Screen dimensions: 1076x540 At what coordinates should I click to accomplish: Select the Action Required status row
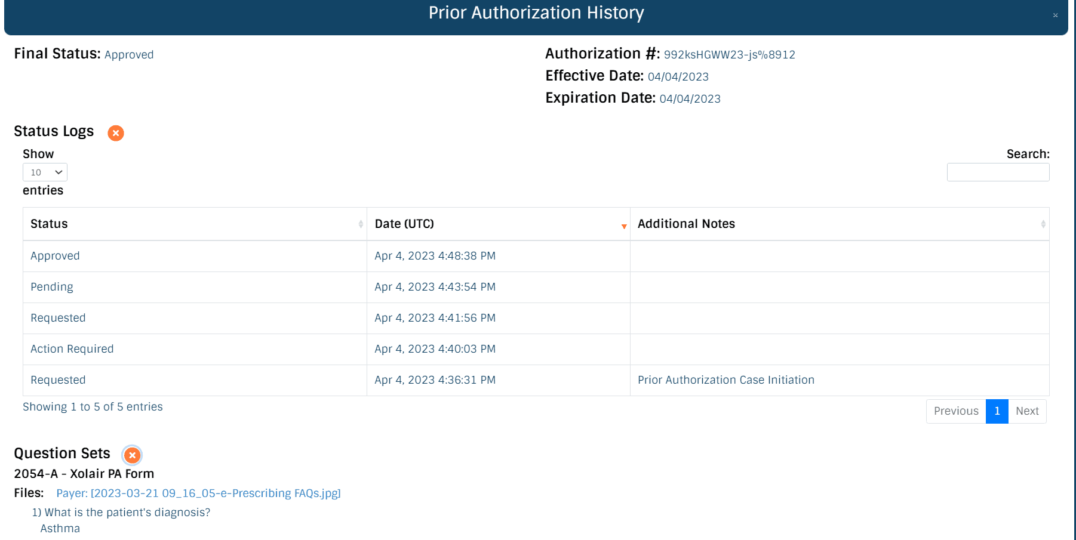[x=72, y=349]
